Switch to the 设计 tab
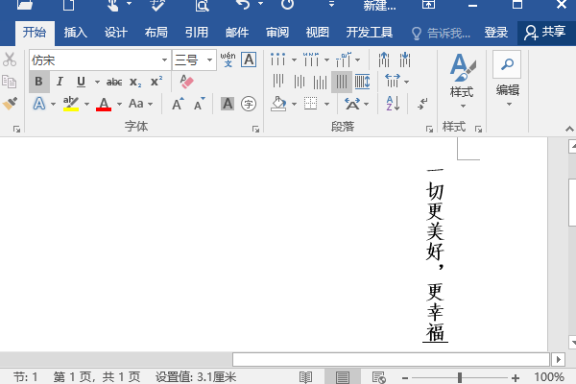576x384 pixels. click(116, 33)
